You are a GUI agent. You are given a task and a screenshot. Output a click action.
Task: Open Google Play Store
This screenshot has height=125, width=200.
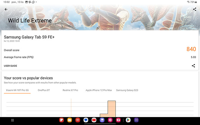pos(128,120)
